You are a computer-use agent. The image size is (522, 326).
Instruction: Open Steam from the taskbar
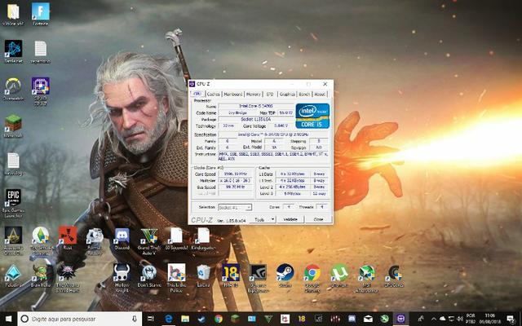pos(201,319)
